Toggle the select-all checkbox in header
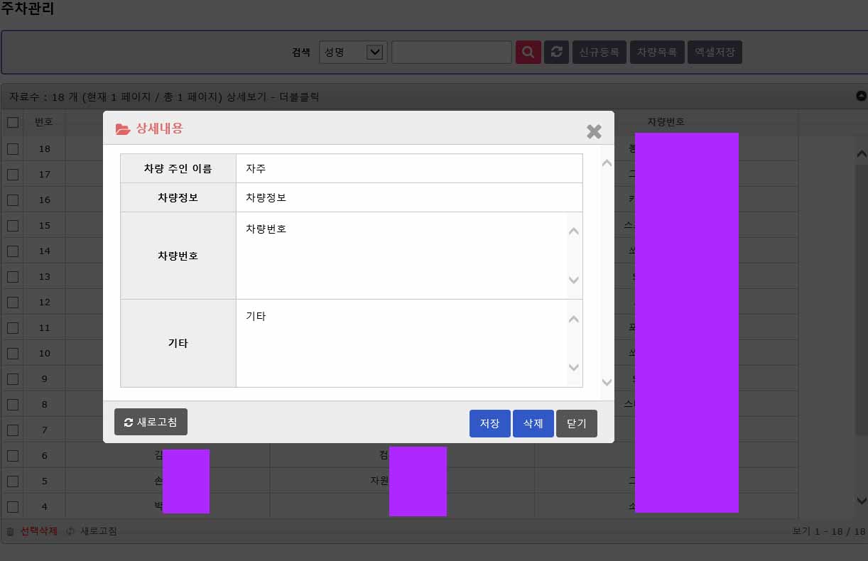 click(x=13, y=122)
